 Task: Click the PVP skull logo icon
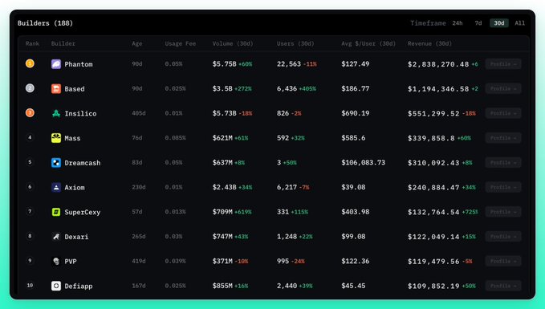point(56,262)
